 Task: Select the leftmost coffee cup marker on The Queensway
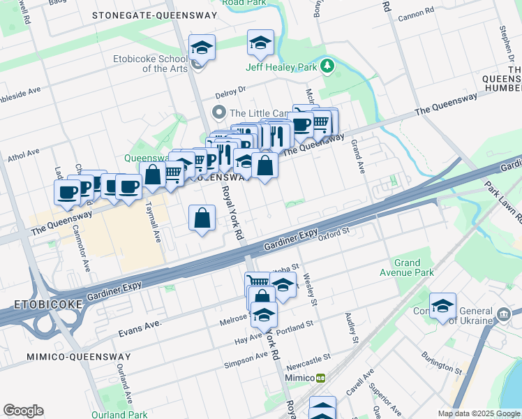(67, 195)
